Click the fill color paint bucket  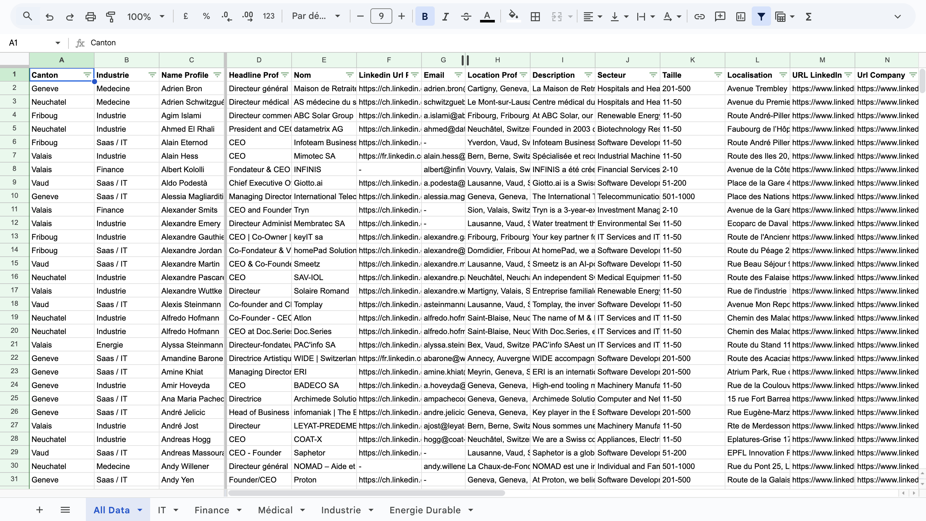click(x=513, y=16)
